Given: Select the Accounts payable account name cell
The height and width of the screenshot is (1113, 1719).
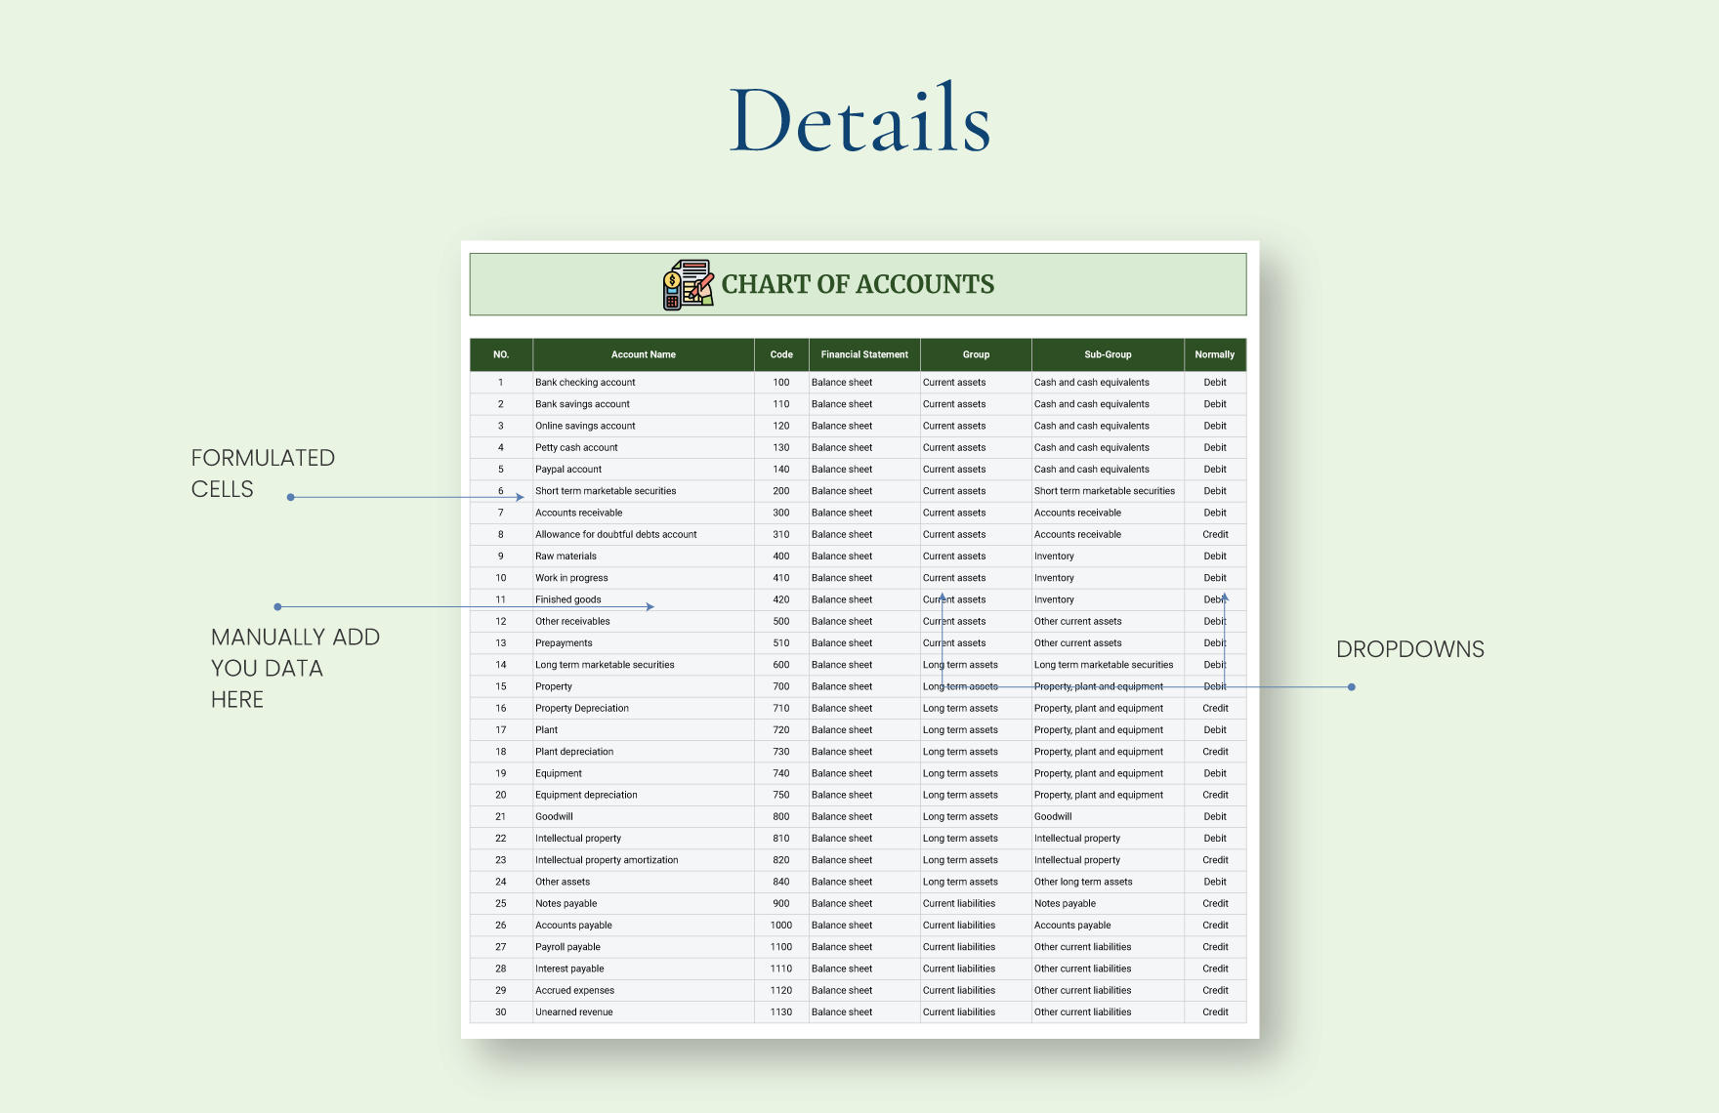Looking at the screenshot, I should pos(644,925).
